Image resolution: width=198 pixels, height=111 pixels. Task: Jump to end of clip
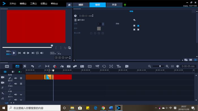click(x=33, y=53)
